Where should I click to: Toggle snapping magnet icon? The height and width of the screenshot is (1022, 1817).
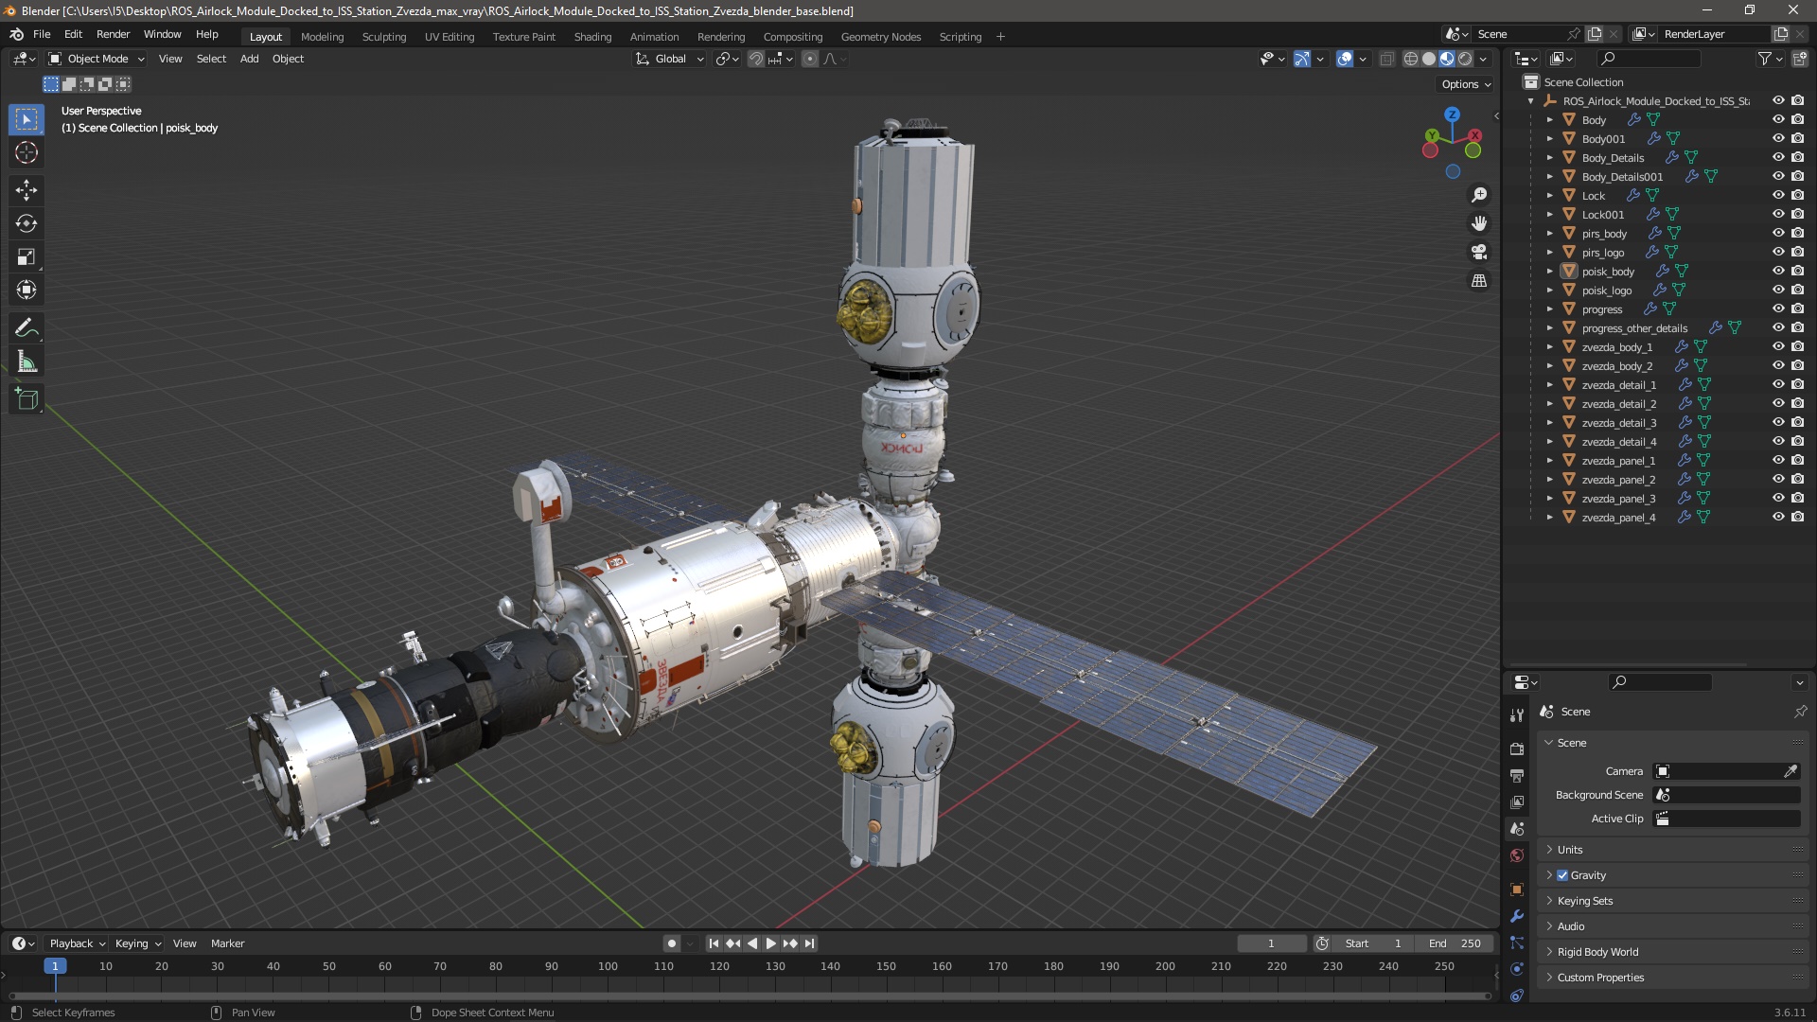(x=755, y=59)
